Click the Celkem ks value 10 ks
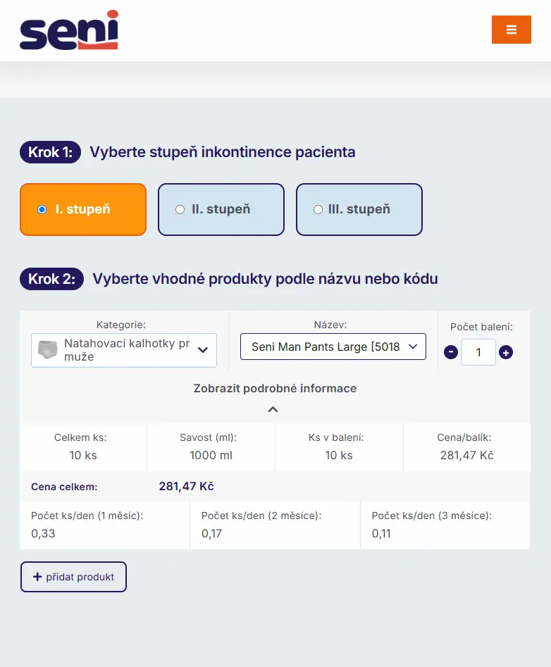551x667 pixels. tap(83, 455)
